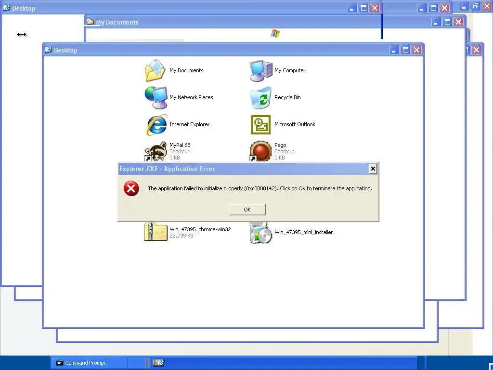
Task: Open the Recycle Bin icon
Action: pos(260,97)
